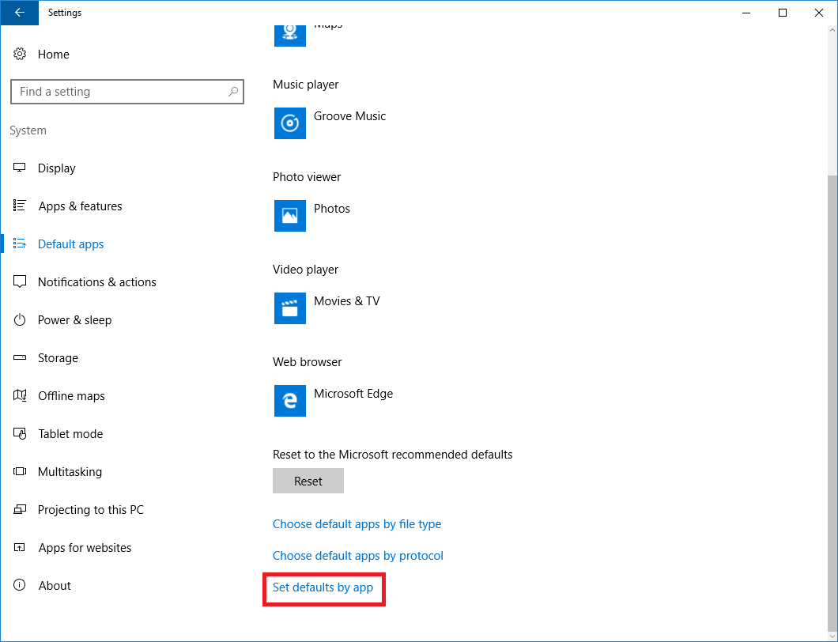Click the vertical scrollbar thumb
838x642 pixels.
tap(832, 403)
